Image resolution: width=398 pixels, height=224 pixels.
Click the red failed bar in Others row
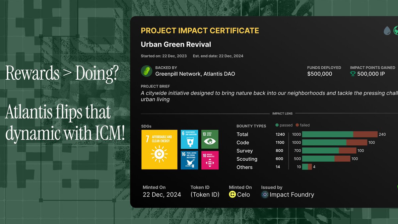pyautogui.click(x=310, y=167)
